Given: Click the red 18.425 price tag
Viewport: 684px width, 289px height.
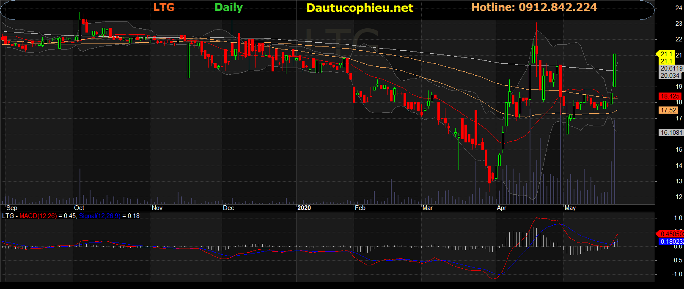Looking at the screenshot, I should point(670,96).
